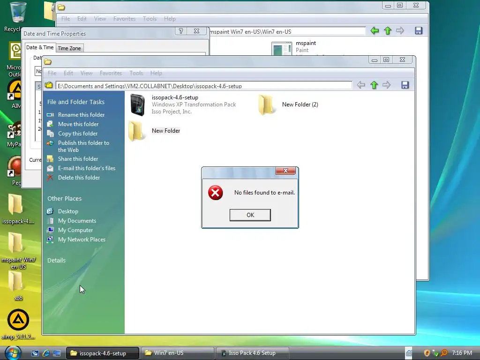480x360 pixels.
Task: Collapse File and Folder Tasks section
Action: [x=76, y=102]
